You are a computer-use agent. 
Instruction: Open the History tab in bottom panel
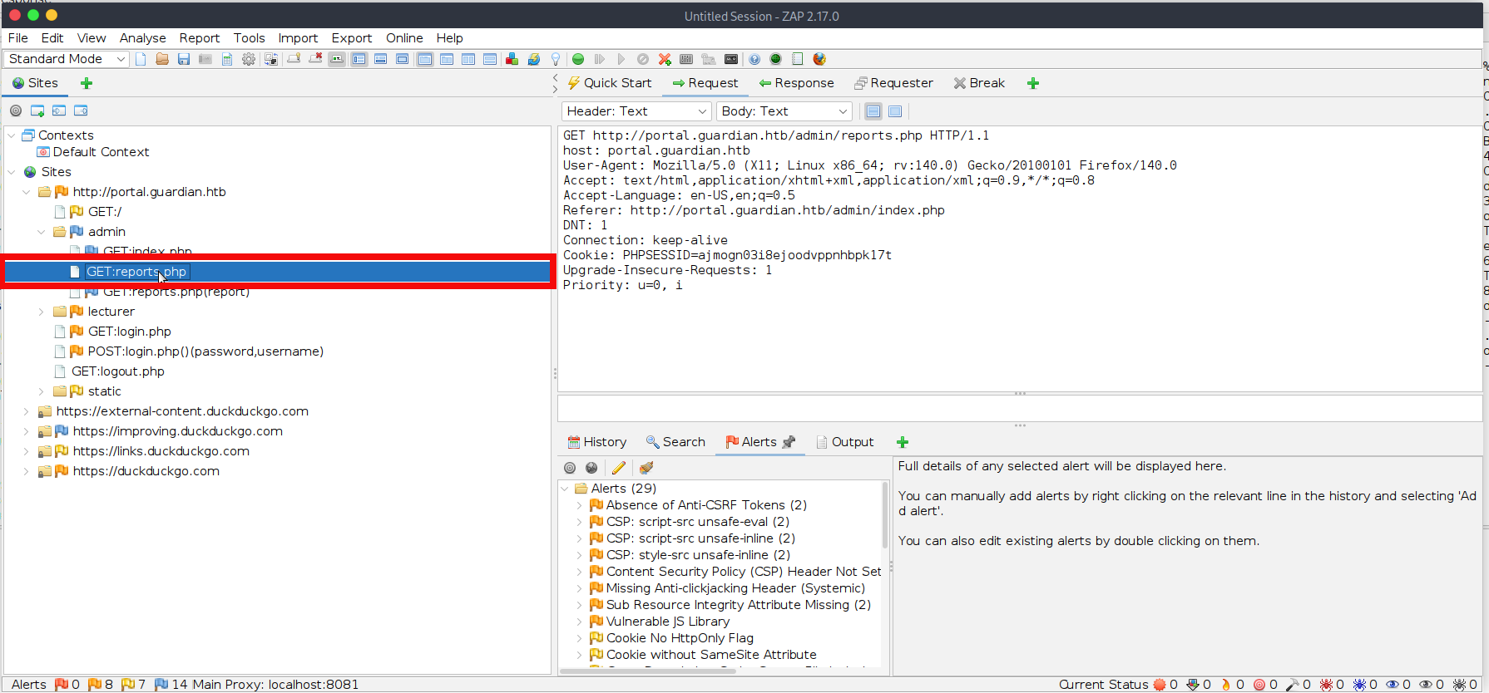(597, 442)
